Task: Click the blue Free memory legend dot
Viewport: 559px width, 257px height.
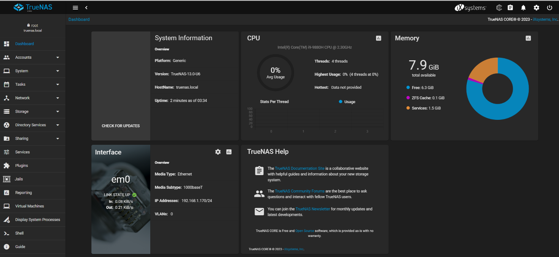Action: click(x=408, y=88)
